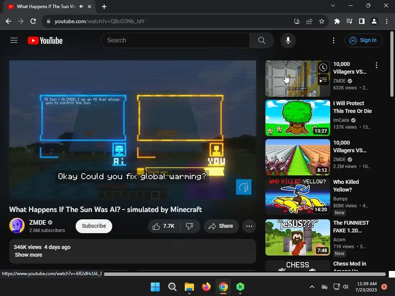Click the search magnifier button

tap(262, 40)
